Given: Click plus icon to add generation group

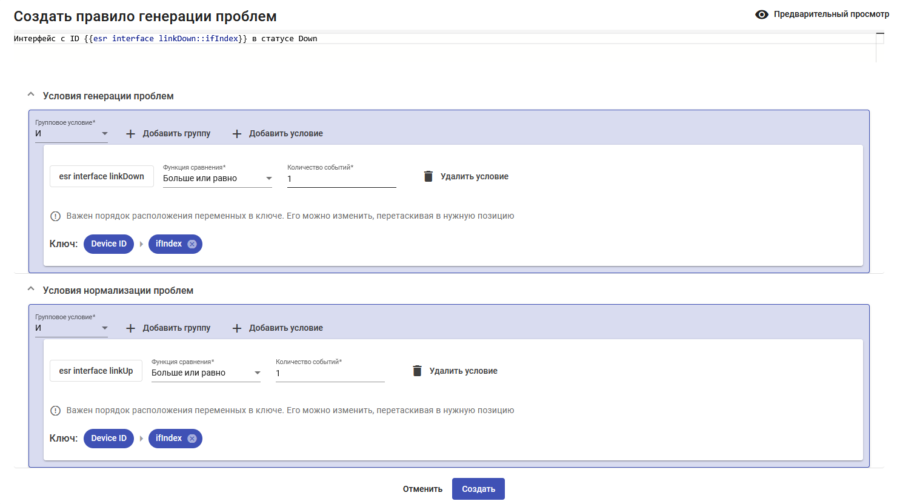Looking at the screenshot, I should coord(130,134).
